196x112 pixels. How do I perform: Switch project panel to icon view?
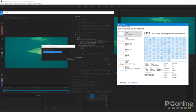tap(50, 108)
